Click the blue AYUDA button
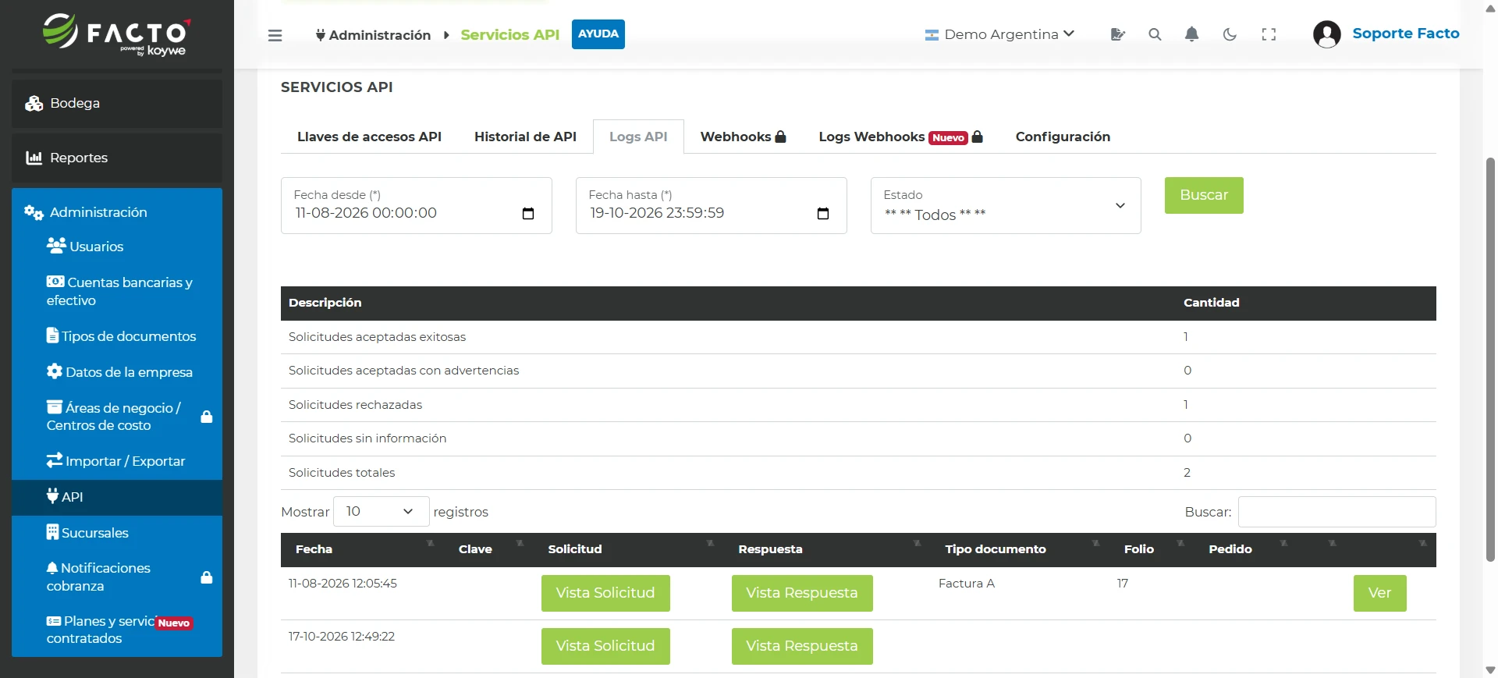Viewport: 1498px width, 678px height. point(598,34)
